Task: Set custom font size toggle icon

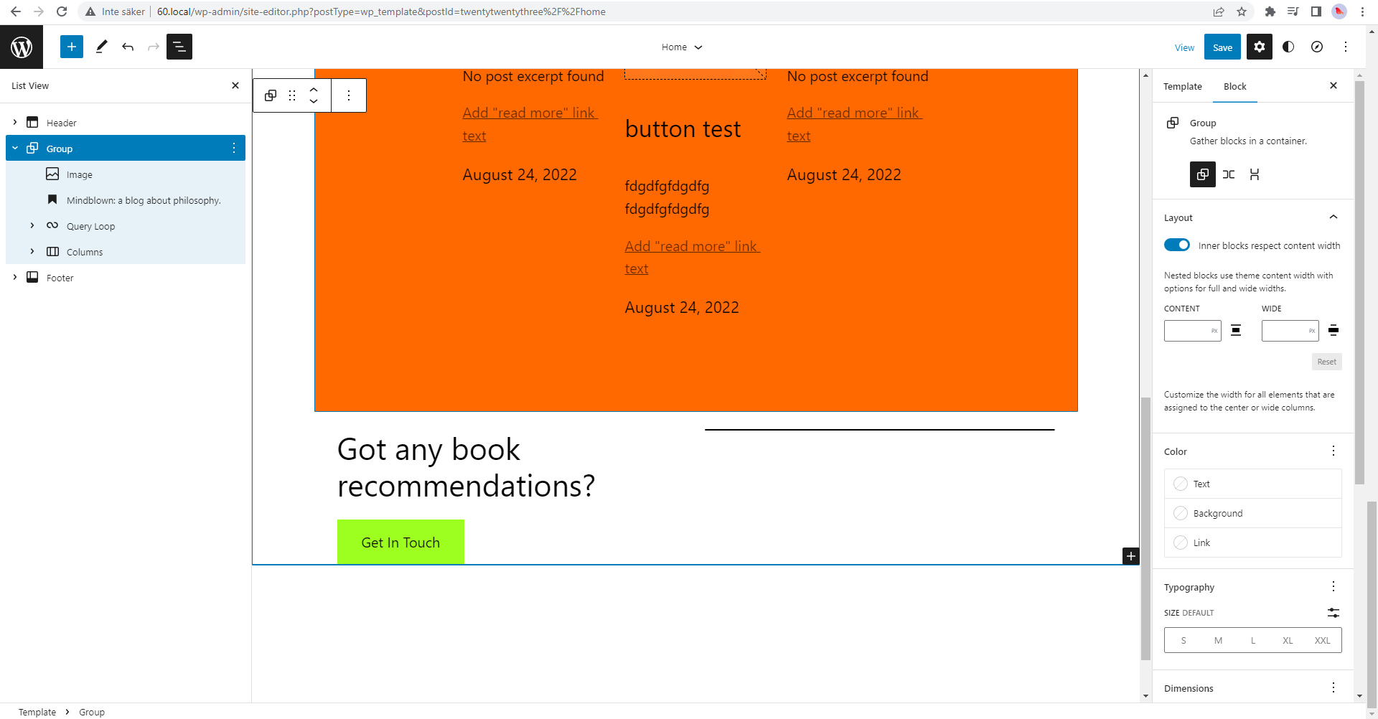Action: click(1334, 613)
